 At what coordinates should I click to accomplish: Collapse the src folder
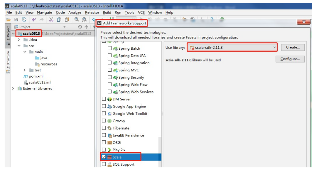click(x=19, y=46)
